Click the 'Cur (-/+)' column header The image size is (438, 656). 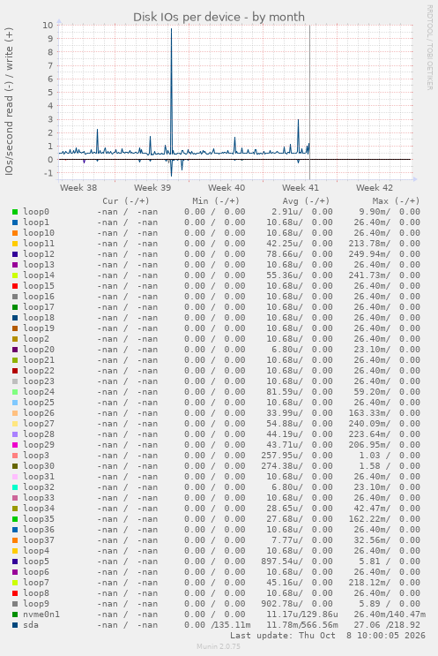(126, 201)
